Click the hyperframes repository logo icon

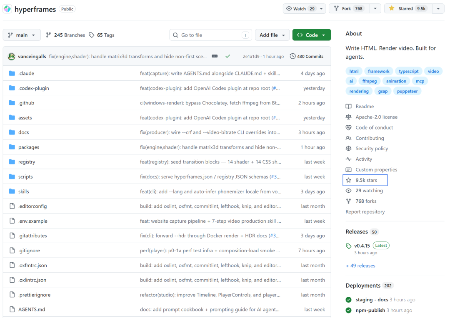pos(7,9)
